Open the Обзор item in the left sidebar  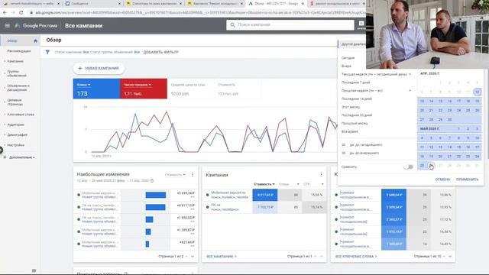[12, 40]
